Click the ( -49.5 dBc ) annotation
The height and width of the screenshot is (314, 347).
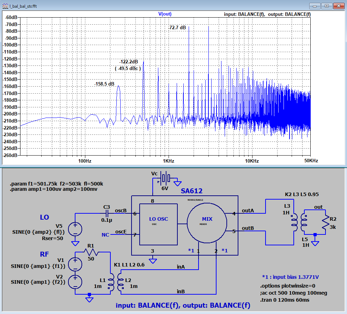(x=128, y=69)
